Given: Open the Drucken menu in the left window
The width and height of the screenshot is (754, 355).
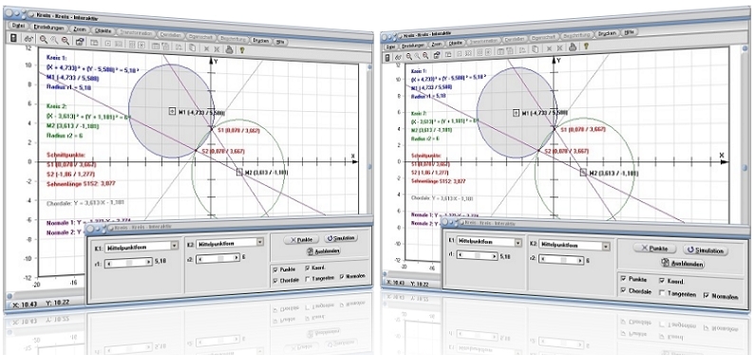Looking at the screenshot, I should click(260, 41).
